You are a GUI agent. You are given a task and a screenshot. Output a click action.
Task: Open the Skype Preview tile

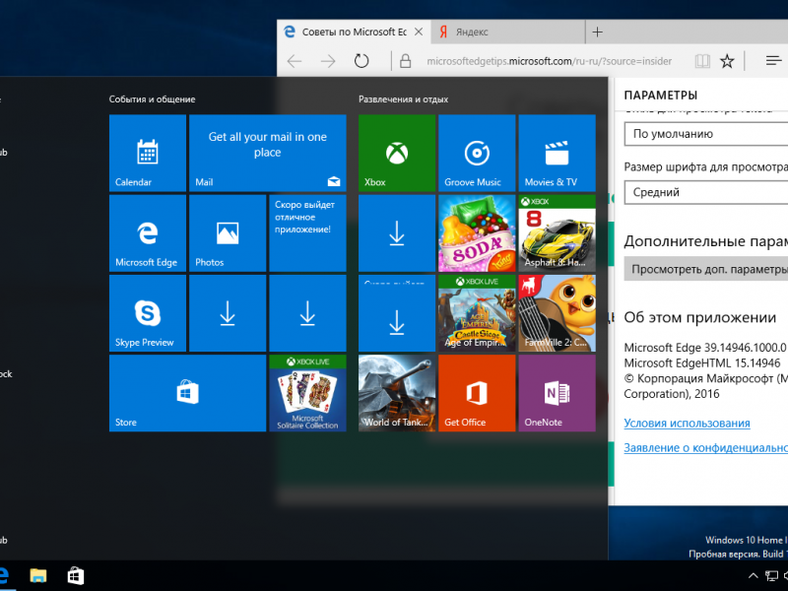(147, 313)
